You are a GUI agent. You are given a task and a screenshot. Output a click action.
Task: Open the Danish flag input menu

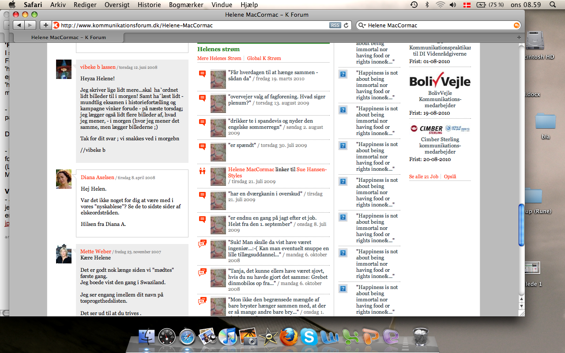(467, 5)
